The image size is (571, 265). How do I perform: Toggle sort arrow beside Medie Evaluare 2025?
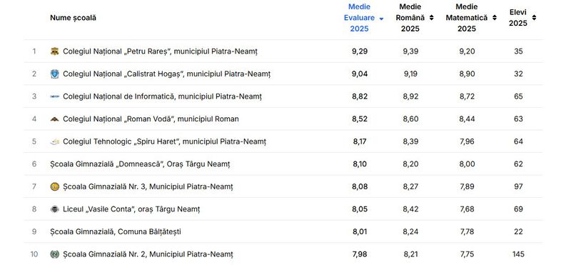[381, 19]
